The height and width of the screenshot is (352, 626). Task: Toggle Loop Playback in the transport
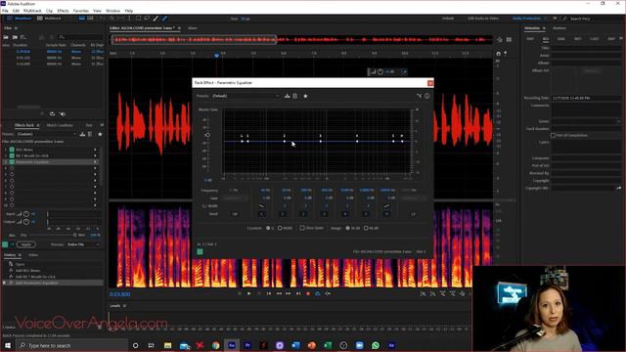point(318,293)
